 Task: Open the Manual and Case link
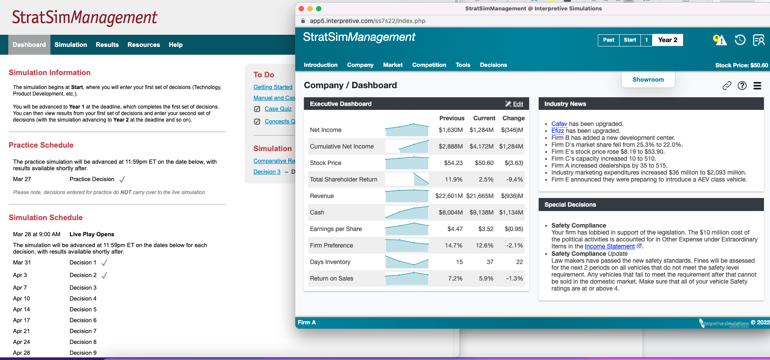(274, 98)
